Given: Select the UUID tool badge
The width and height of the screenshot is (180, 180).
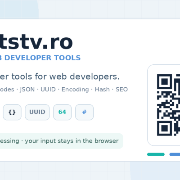Looking at the screenshot, I should (37, 112).
